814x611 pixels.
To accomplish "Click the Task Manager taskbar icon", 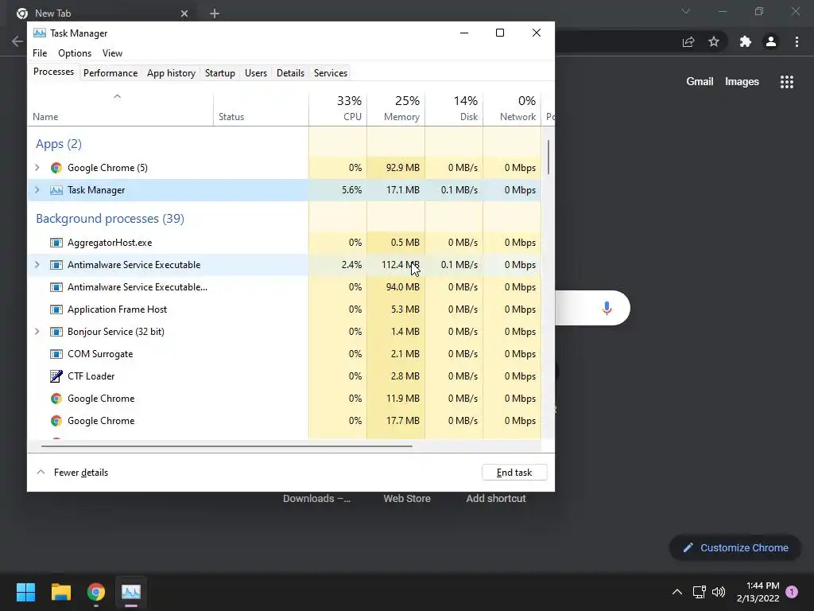I will 131,592.
